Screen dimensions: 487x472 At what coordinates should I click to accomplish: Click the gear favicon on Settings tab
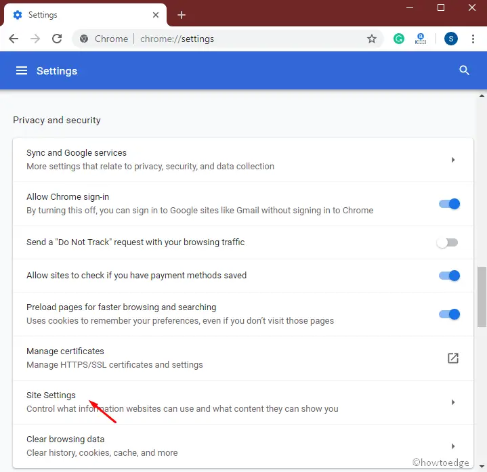point(18,15)
